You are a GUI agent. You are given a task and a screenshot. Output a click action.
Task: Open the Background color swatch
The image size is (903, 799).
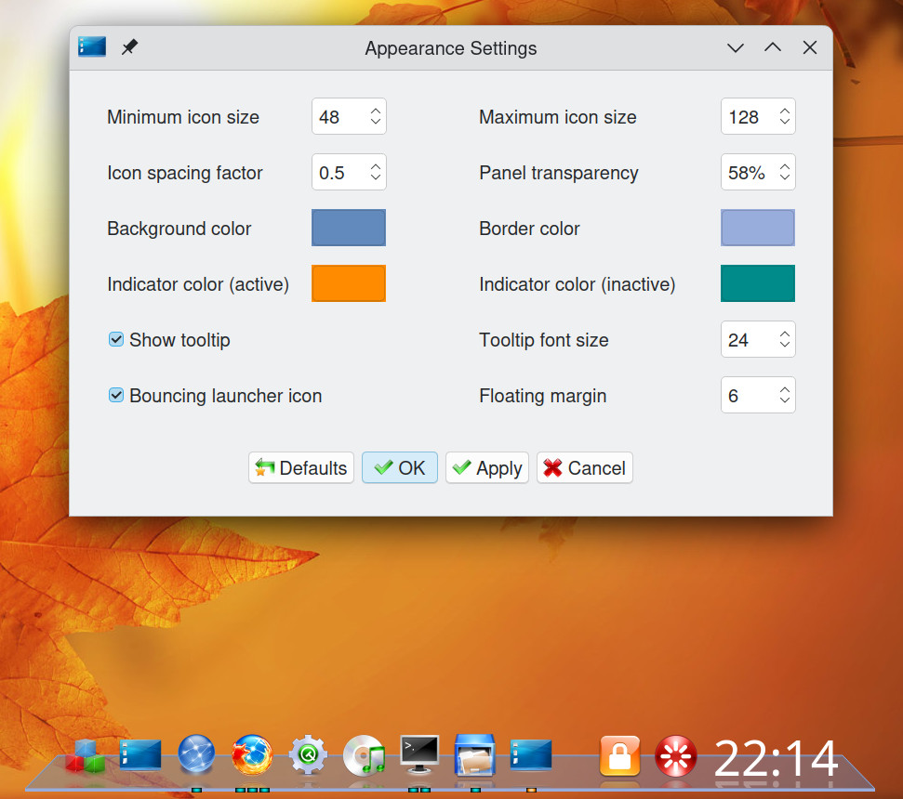click(x=349, y=228)
